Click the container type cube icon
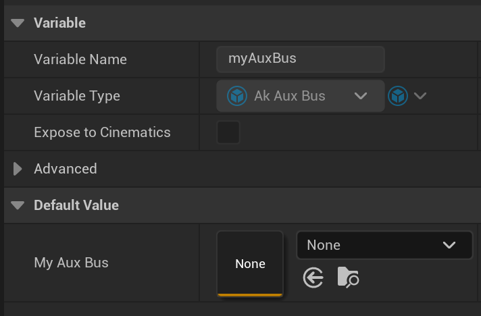Image resolution: width=481 pixels, height=316 pixels. click(x=398, y=96)
